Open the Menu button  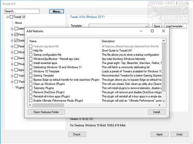[56, 11]
